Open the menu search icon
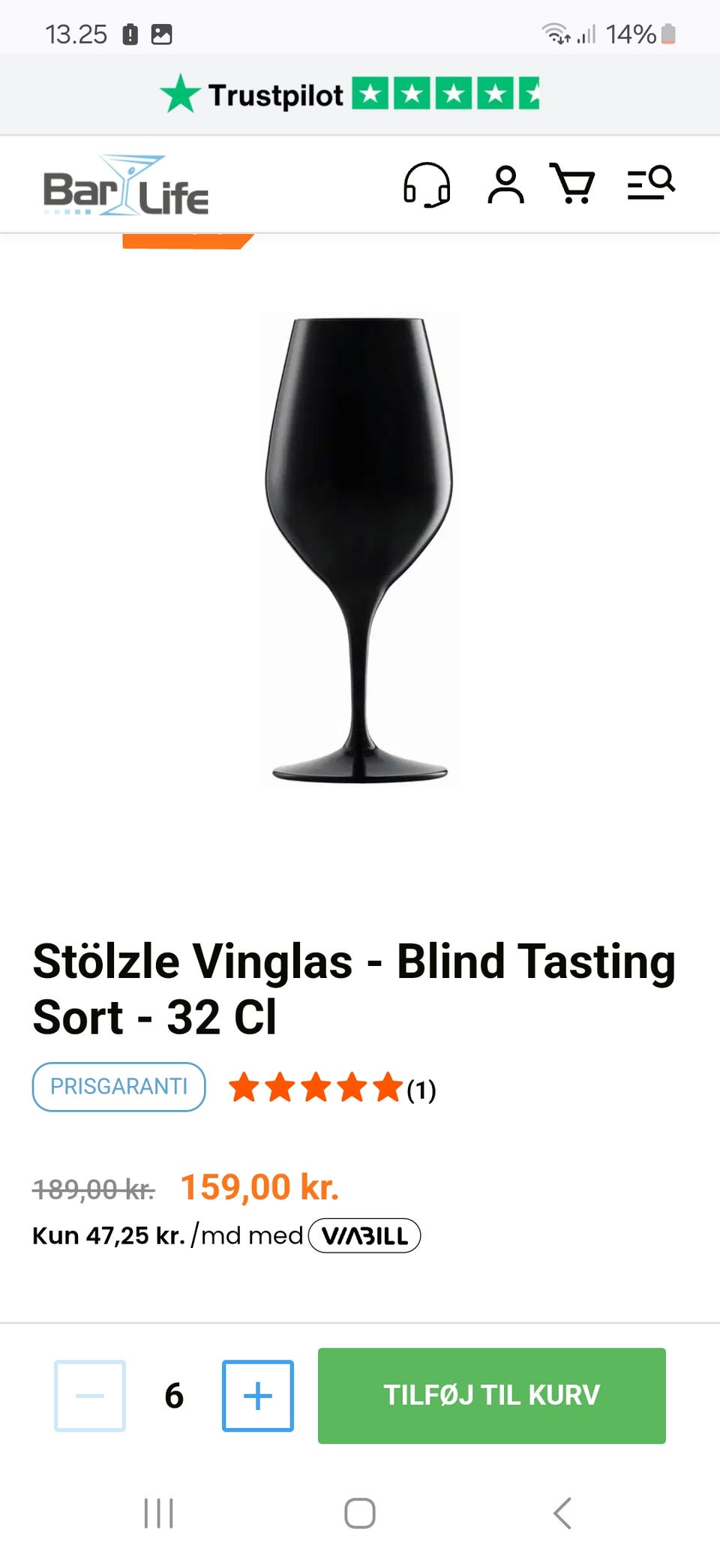720x1560 pixels. (651, 183)
